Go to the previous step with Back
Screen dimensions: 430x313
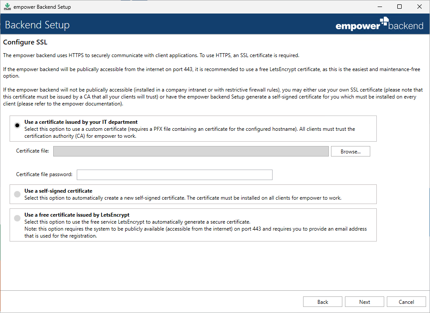tap(323, 302)
